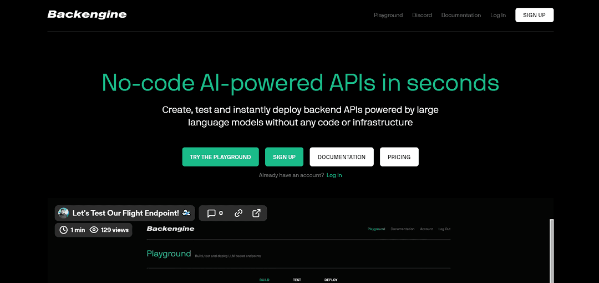This screenshot has width=599, height=283.
Task: Click Log In in the top navigation
Action: 498,16
